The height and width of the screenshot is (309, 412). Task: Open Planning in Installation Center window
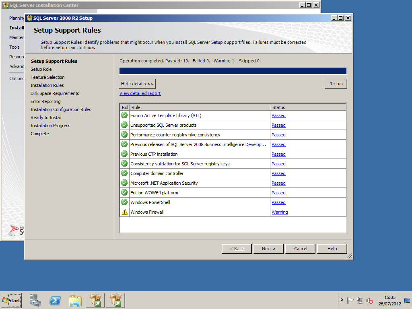point(16,18)
